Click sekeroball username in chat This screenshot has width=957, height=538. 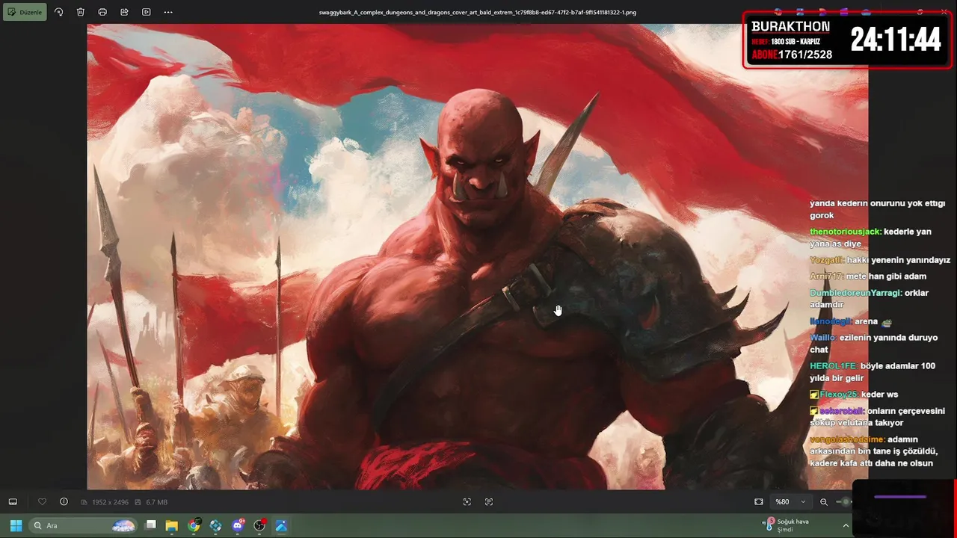(x=842, y=411)
